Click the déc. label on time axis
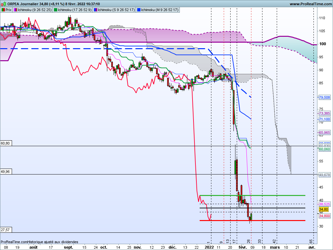Viewport: 333px width, 250px height. pyautogui.click(x=172, y=247)
